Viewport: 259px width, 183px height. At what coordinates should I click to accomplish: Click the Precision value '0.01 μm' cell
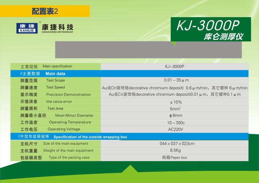click(175, 94)
